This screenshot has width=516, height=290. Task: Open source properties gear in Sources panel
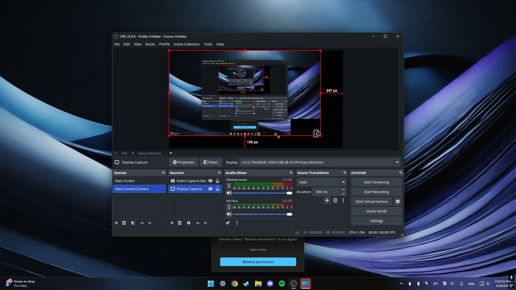click(x=189, y=223)
